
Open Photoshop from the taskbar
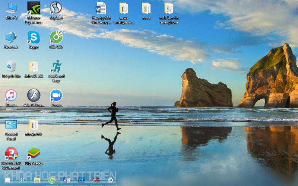click(81, 180)
